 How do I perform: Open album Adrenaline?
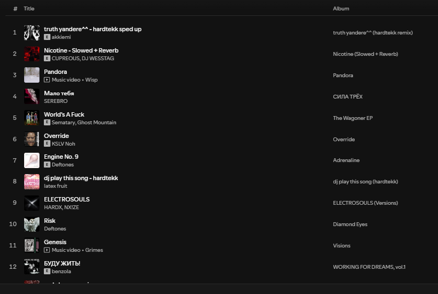click(346, 160)
